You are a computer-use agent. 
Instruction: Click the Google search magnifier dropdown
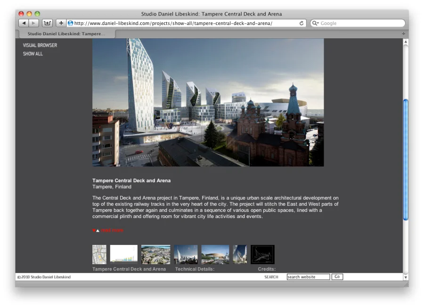[316, 23]
